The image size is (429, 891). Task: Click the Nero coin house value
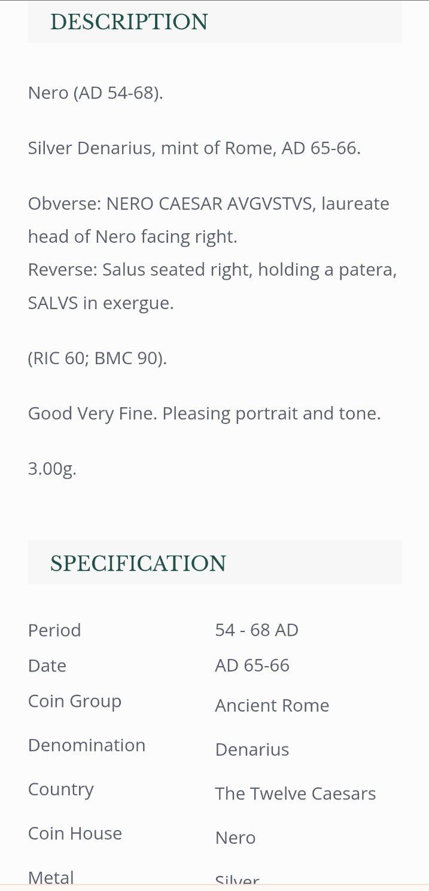pos(235,838)
